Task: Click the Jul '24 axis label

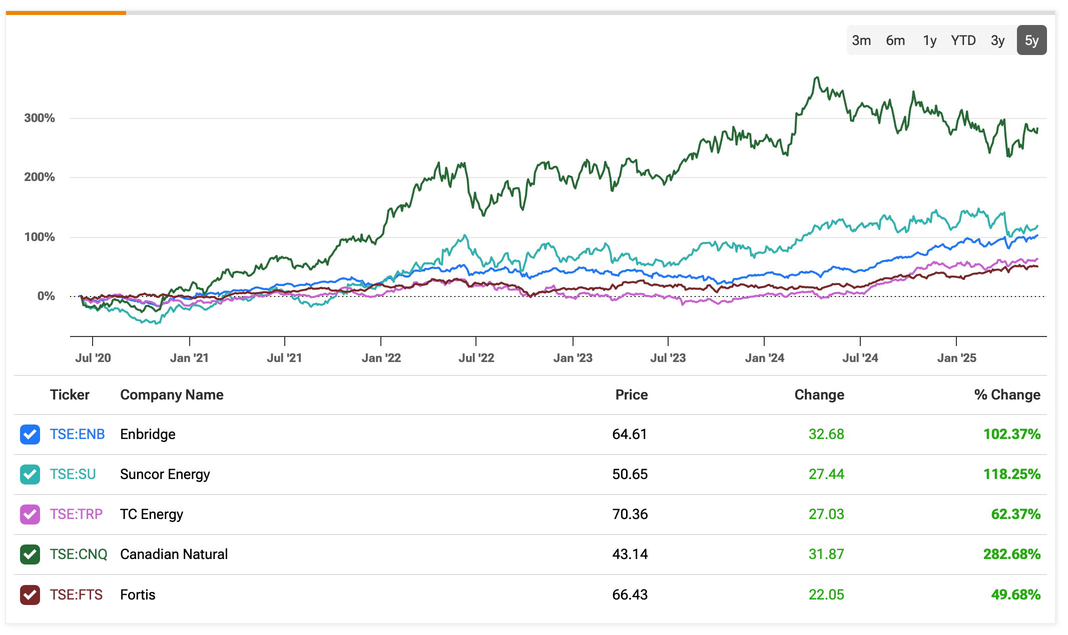Action: [x=860, y=358]
